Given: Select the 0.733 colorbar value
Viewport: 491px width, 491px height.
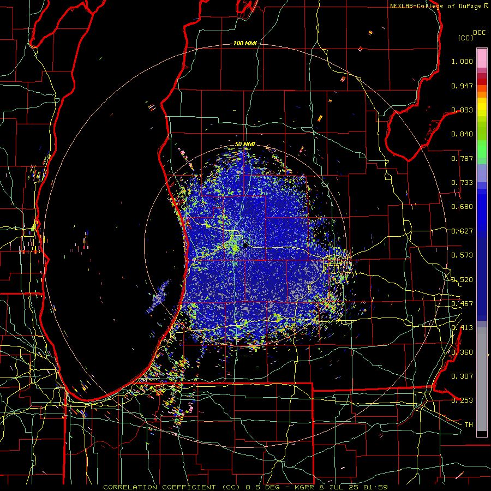Looking at the screenshot, I should pos(462,183).
